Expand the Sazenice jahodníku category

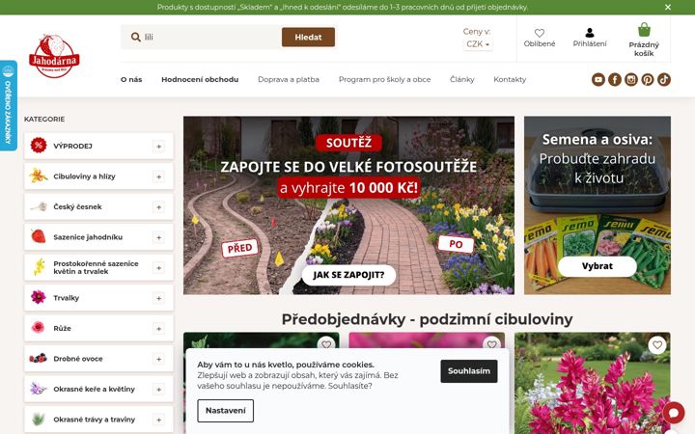tap(158, 237)
